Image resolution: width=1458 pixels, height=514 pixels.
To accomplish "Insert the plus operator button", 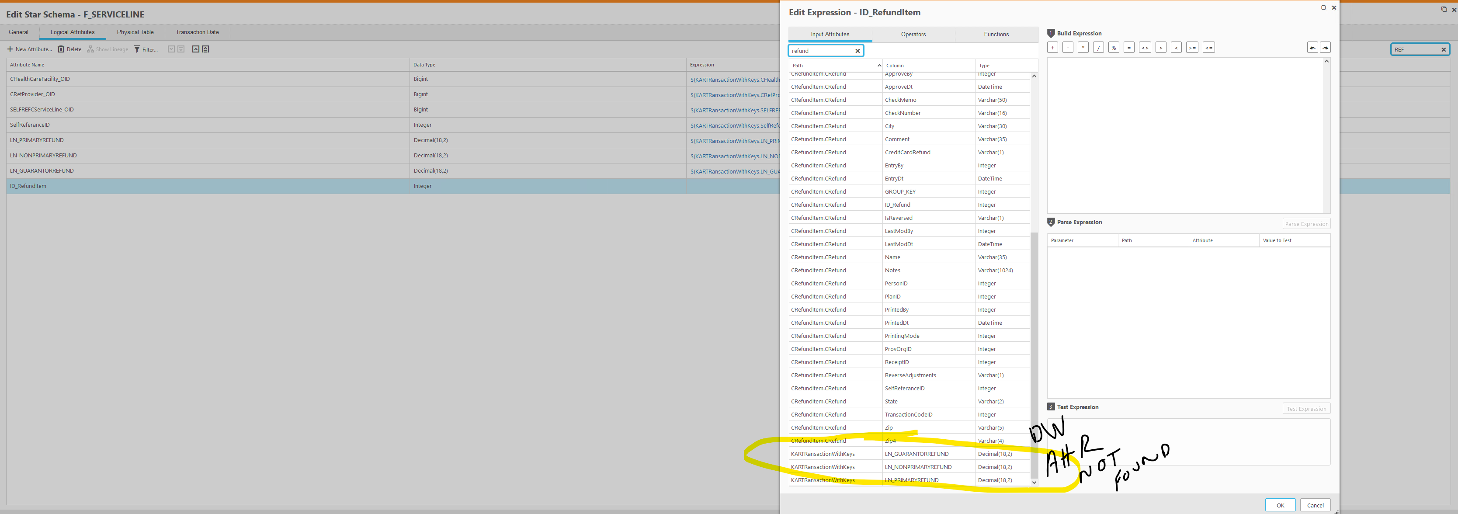I will pyautogui.click(x=1052, y=48).
